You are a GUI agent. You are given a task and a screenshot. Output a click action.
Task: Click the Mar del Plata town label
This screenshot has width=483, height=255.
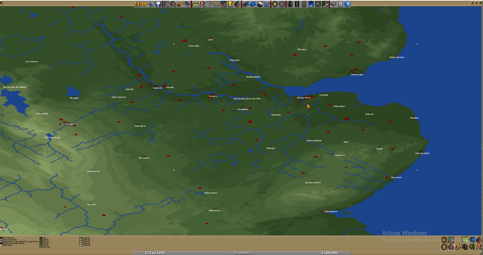coord(422,153)
